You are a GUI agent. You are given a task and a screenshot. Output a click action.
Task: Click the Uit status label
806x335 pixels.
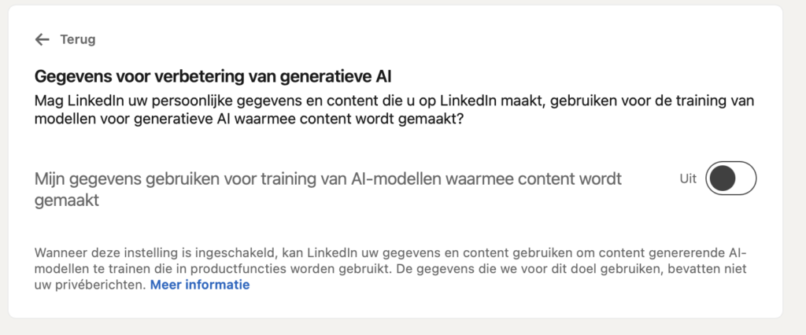[688, 179]
